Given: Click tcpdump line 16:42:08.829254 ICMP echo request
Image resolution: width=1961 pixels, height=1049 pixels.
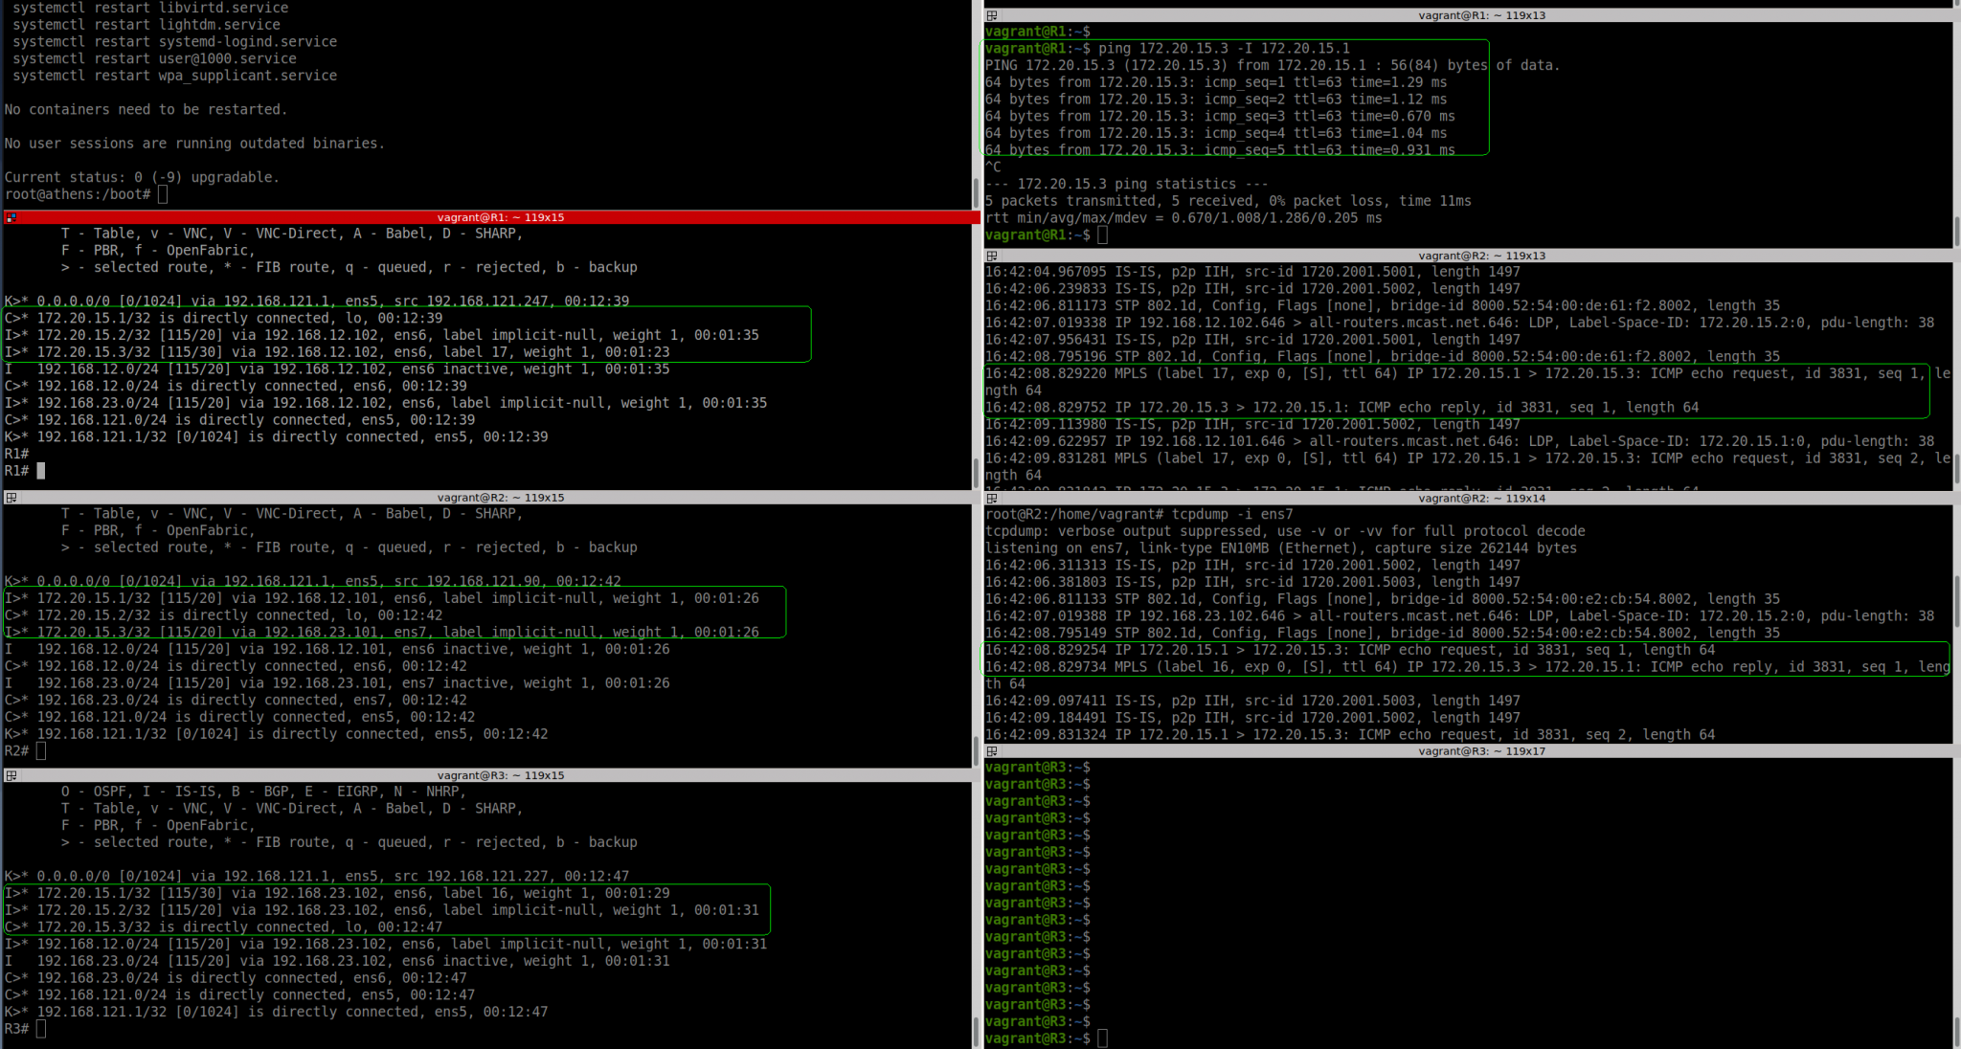Looking at the screenshot, I should coord(1350,650).
